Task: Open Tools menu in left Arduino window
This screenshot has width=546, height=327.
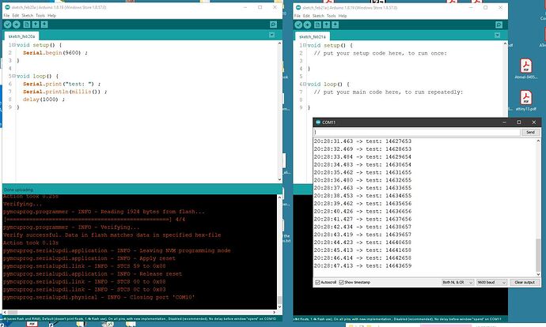Action: coord(40,16)
